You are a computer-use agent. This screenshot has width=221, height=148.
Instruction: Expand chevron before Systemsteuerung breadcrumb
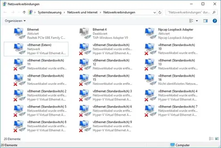(x=35, y=13)
